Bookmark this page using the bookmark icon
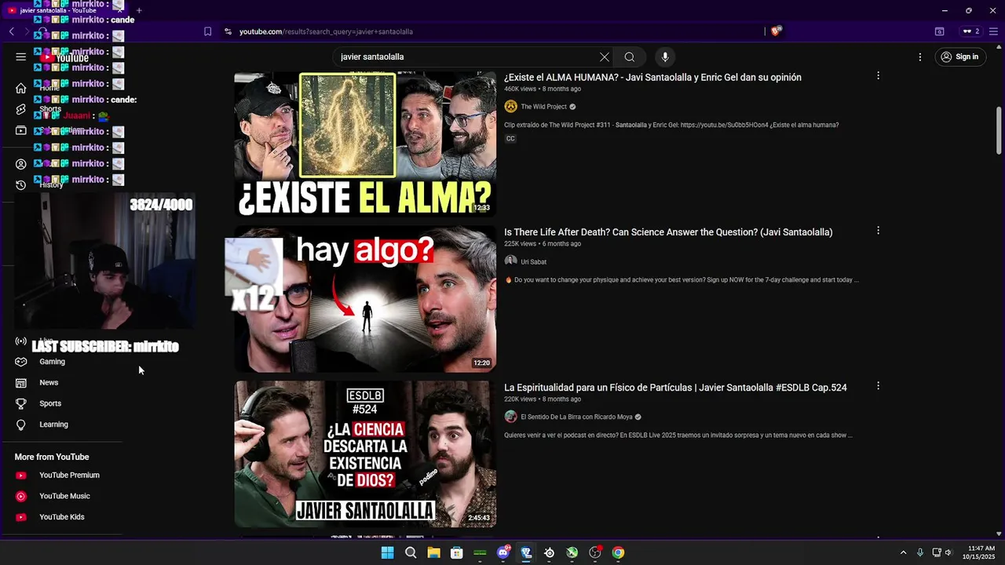 tap(207, 31)
